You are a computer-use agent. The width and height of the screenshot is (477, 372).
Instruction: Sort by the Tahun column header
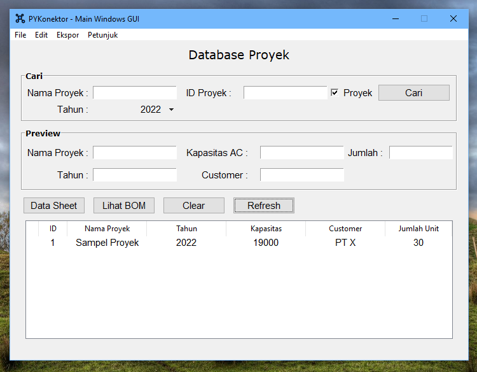186,229
